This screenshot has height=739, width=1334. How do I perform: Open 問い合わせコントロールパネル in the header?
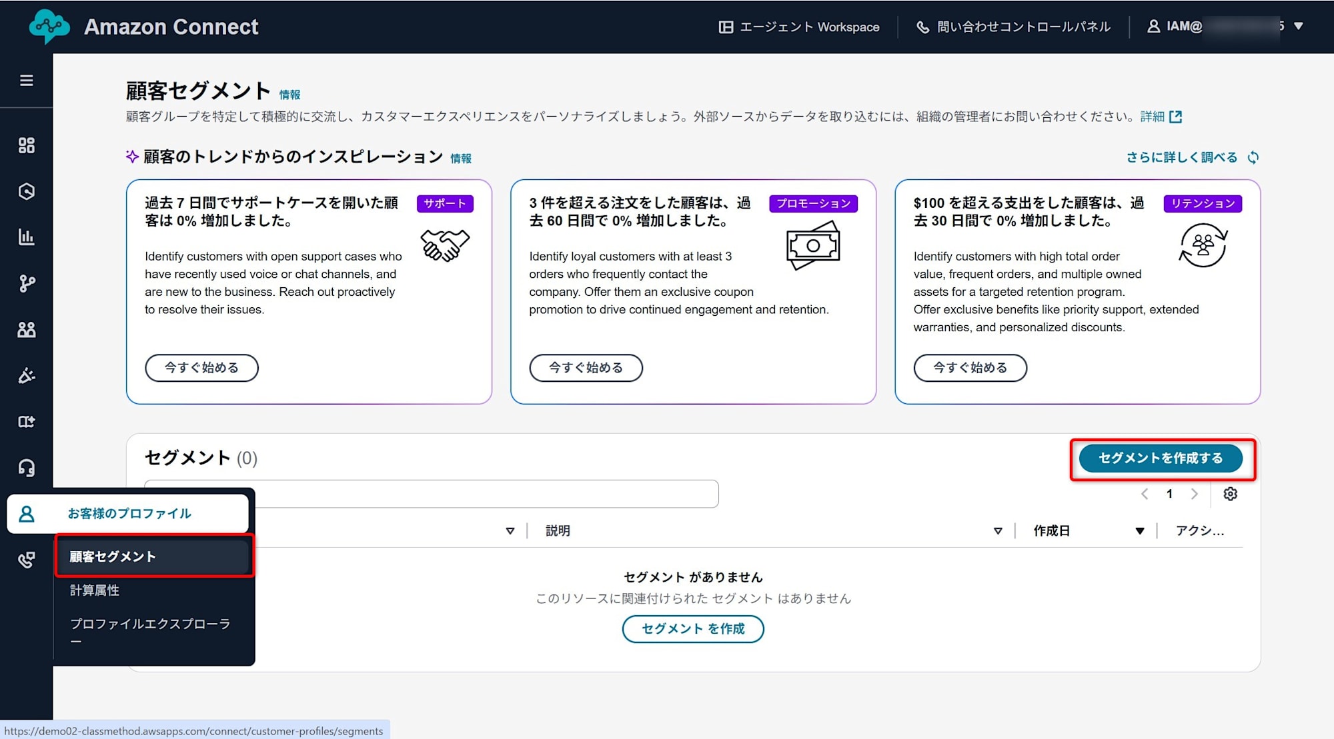click(x=1014, y=27)
